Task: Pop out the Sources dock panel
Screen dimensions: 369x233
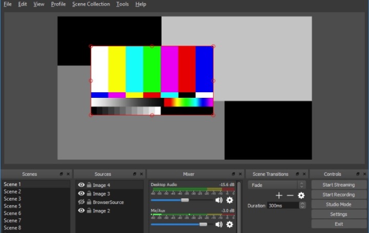Action: coord(135,174)
